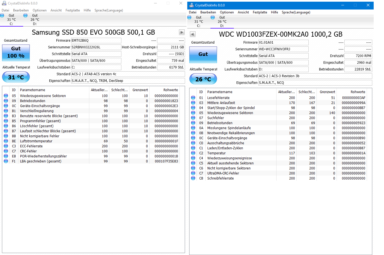
Task: Click Firmware field EMT02B6Q
Action: (x=96, y=41)
